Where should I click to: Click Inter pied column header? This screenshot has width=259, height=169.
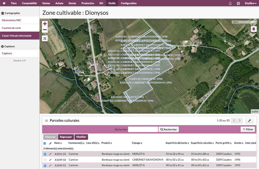click(250, 143)
